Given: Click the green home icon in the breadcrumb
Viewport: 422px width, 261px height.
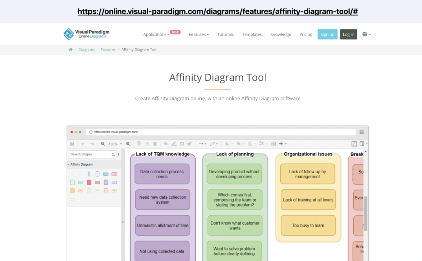Looking at the screenshot, I should [71, 50].
